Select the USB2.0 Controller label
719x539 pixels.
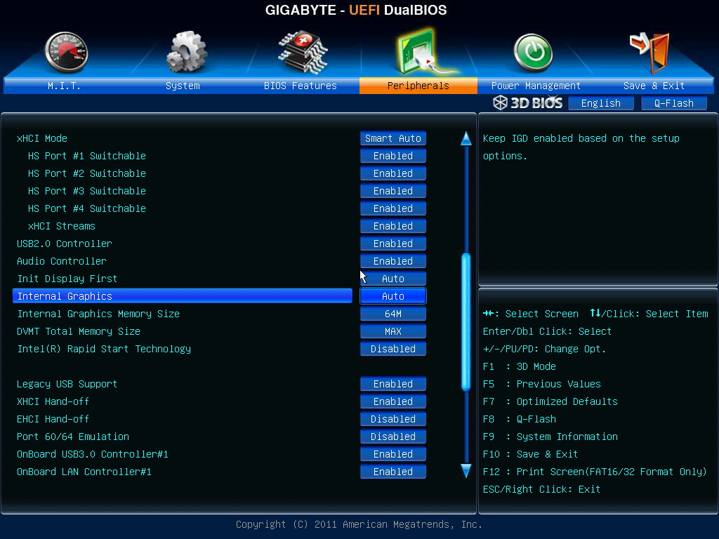(x=64, y=244)
